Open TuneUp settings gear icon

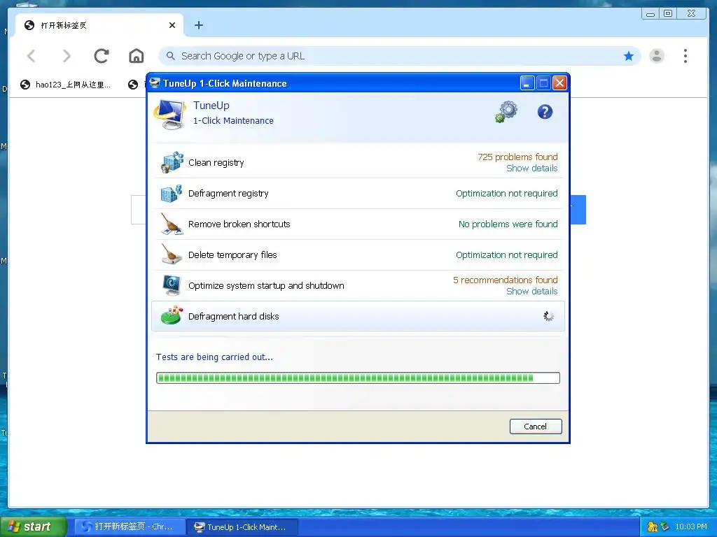pos(506,112)
